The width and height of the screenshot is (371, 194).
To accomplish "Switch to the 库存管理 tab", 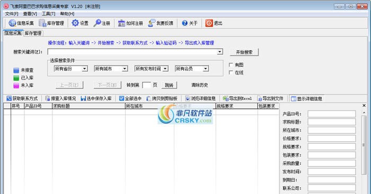I will tap(33, 33).
